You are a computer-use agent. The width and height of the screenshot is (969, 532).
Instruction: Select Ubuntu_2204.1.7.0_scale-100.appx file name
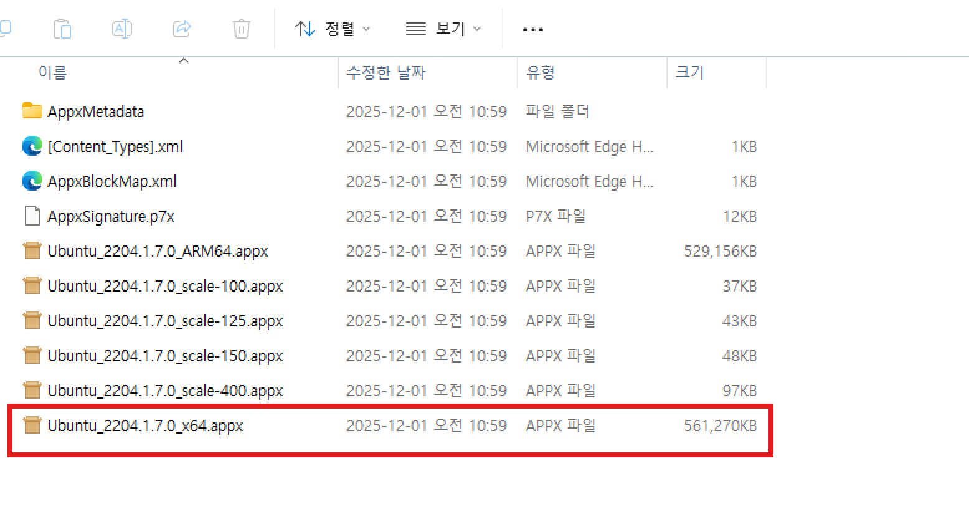(x=165, y=286)
